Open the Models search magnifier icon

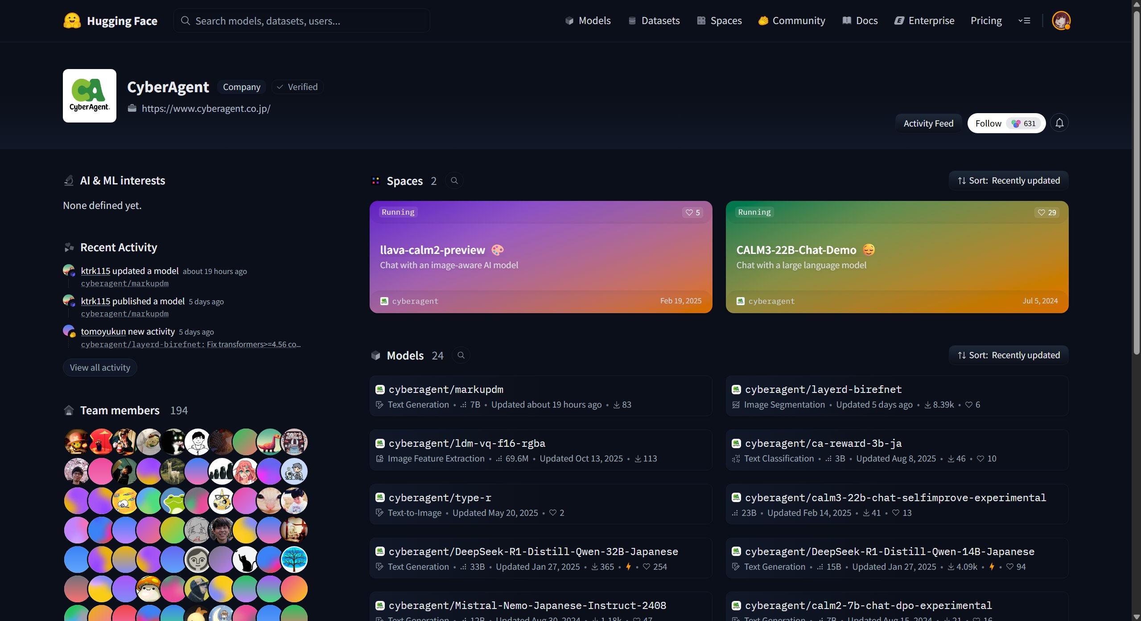click(x=461, y=355)
